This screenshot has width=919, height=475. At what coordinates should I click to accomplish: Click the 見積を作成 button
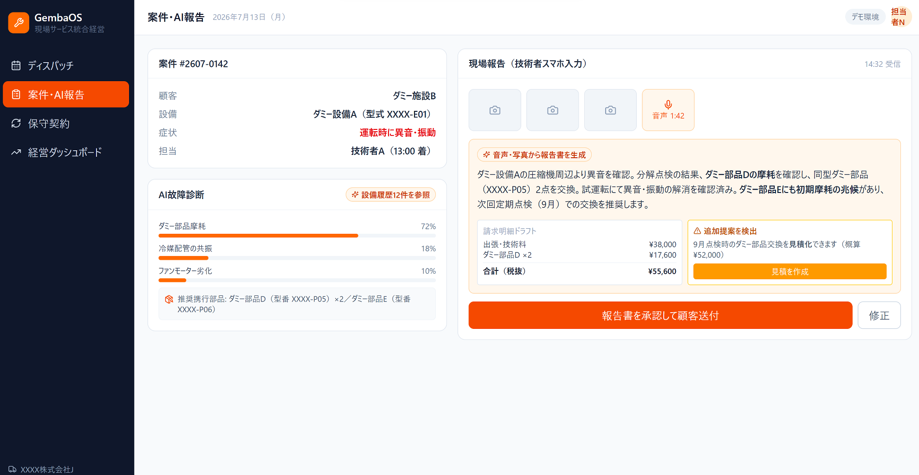790,271
